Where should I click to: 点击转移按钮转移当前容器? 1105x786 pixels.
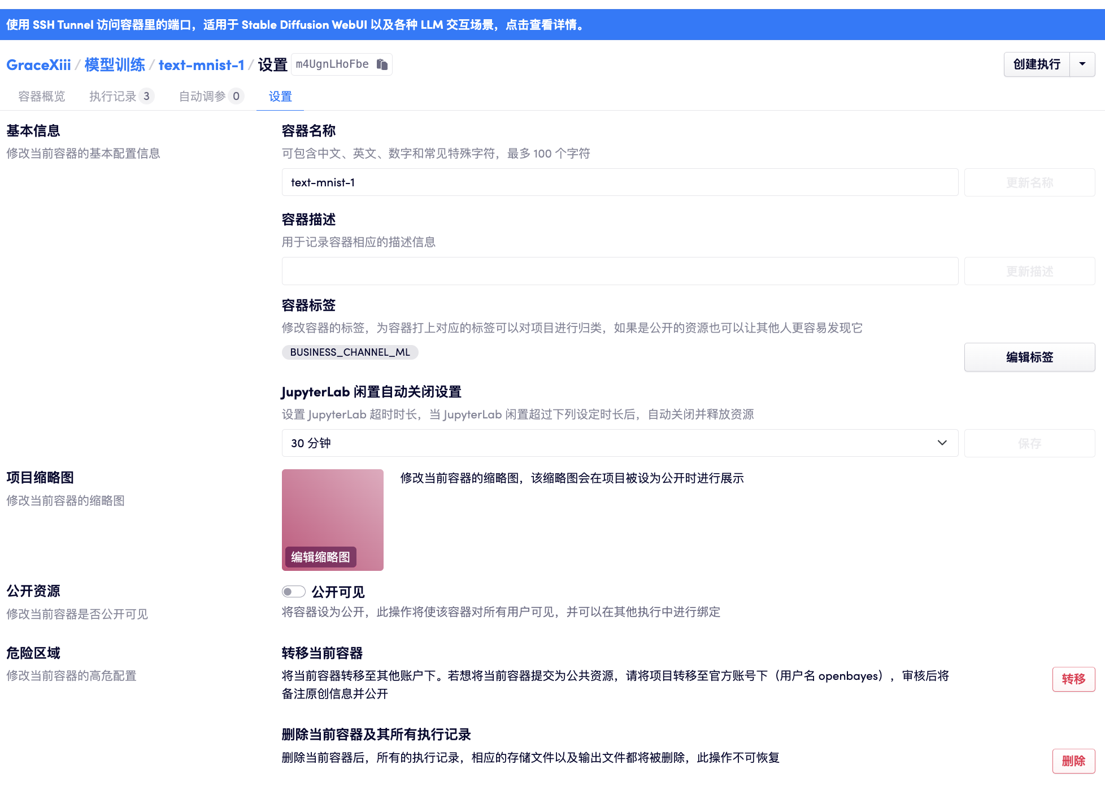[x=1073, y=679]
